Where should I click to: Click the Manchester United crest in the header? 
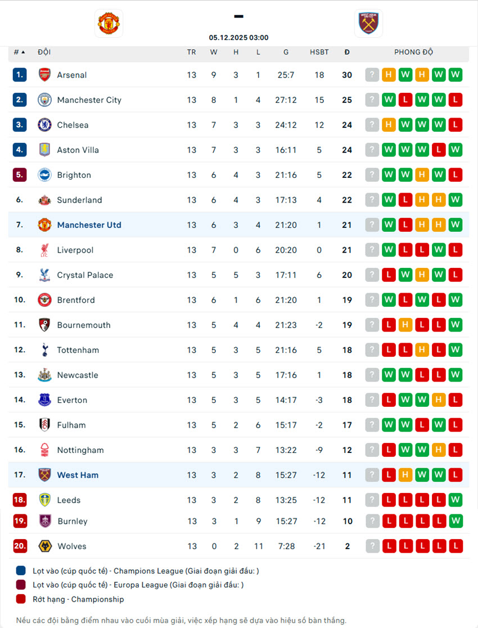point(109,23)
